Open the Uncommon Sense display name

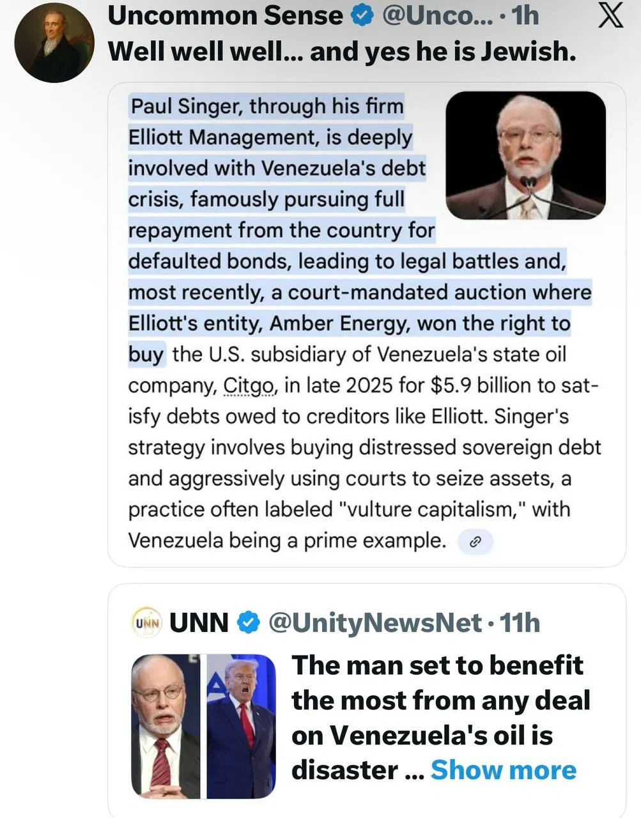[x=225, y=16]
